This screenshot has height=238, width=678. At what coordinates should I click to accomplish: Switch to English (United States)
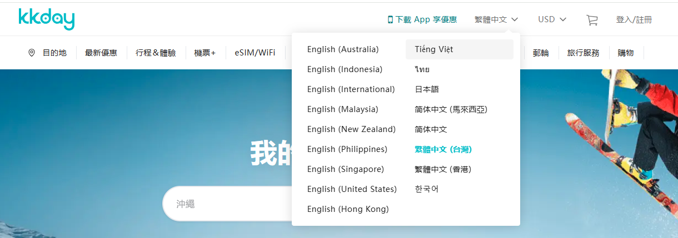(x=352, y=189)
